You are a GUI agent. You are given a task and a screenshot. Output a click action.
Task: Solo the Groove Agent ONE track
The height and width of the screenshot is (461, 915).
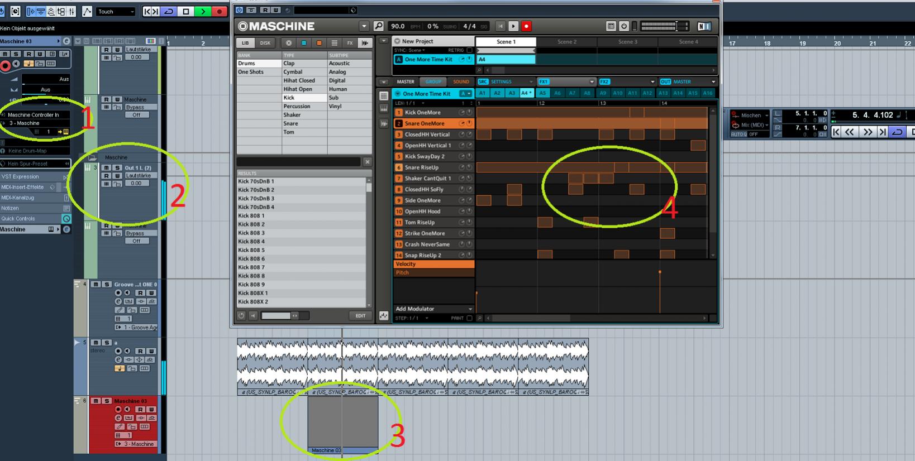coord(106,285)
